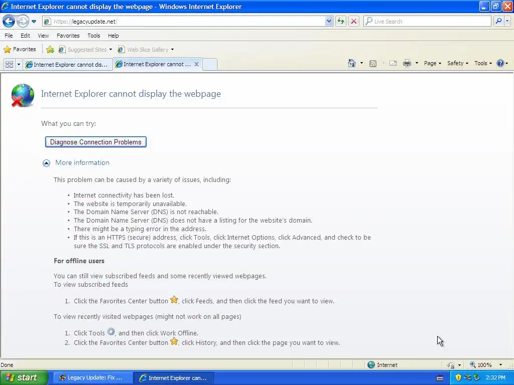Click the on-screen keyboard tray icon
Screen dimensions: 514x385
[440, 378]
